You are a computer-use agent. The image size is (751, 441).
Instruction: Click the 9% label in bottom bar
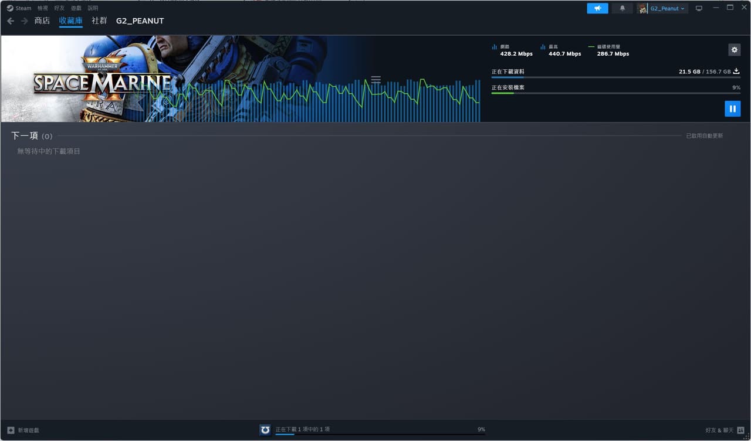[481, 429]
